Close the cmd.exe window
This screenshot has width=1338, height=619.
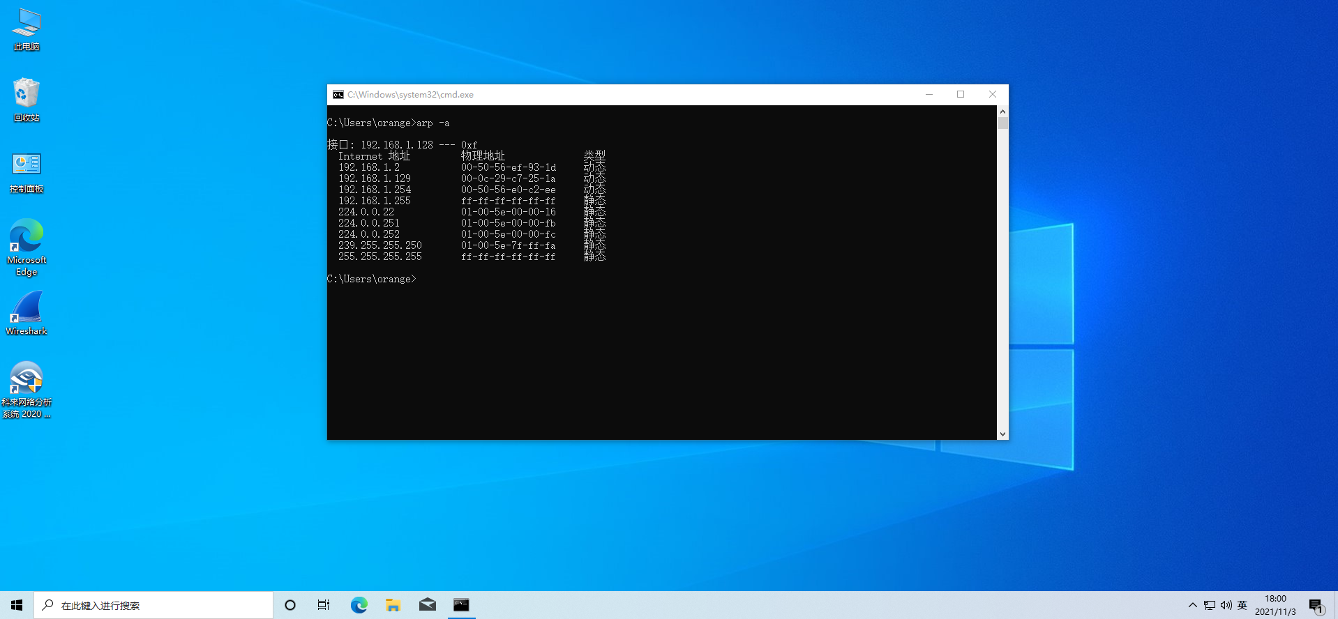click(x=993, y=94)
